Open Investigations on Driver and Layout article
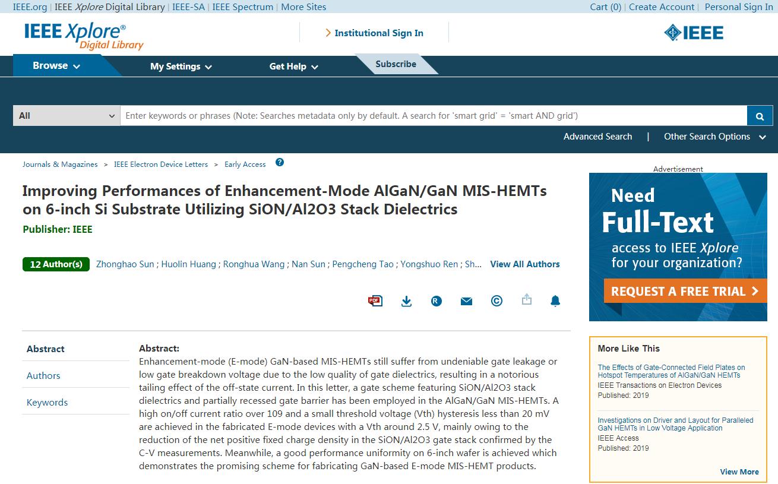 pyautogui.click(x=675, y=424)
